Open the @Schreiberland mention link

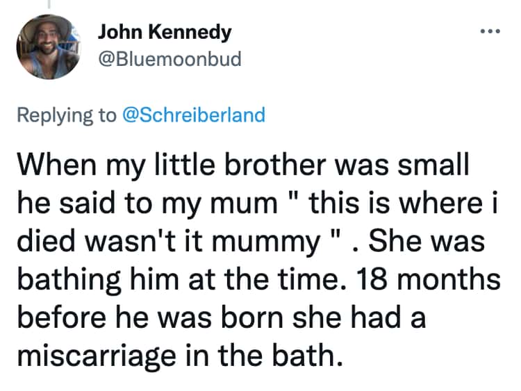193,115
